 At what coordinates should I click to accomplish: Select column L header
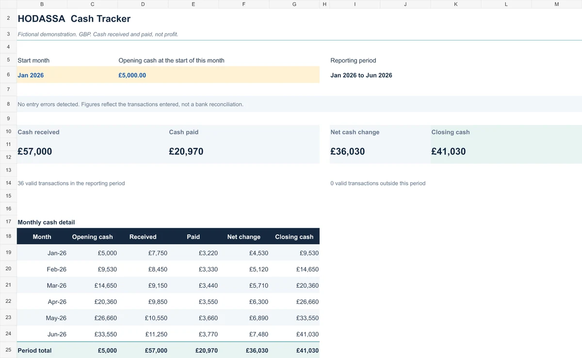pos(506,4)
